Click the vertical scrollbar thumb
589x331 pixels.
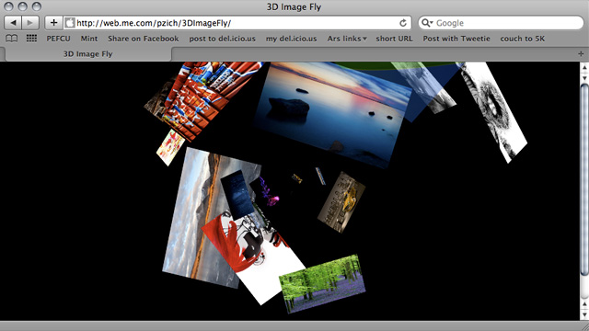pyautogui.click(x=584, y=180)
